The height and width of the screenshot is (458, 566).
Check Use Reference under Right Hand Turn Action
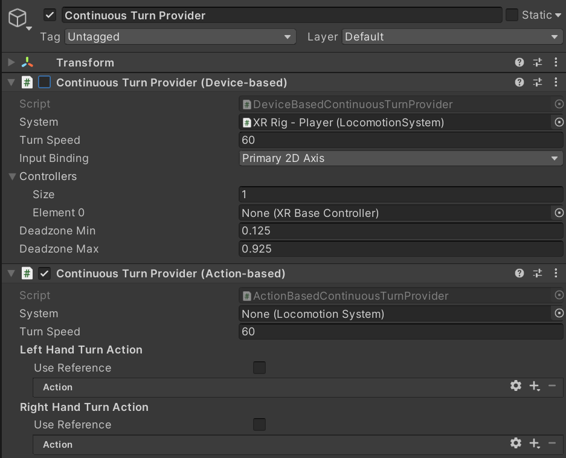click(259, 424)
